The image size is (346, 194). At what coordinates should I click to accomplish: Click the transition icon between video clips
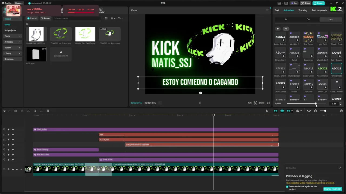(x=99, y=169)
